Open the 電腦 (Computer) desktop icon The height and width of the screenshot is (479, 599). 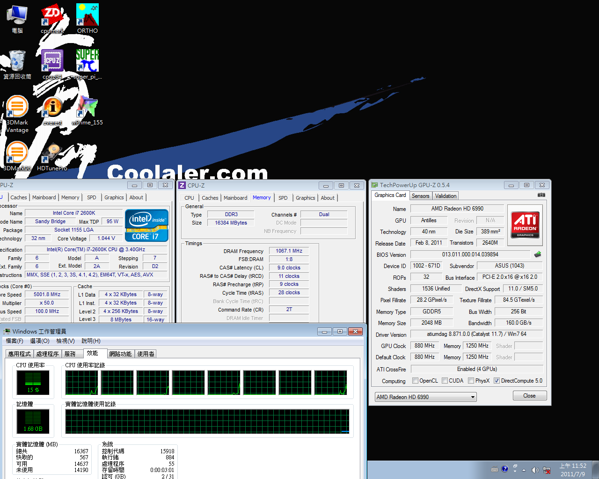(x=17, y=19)
